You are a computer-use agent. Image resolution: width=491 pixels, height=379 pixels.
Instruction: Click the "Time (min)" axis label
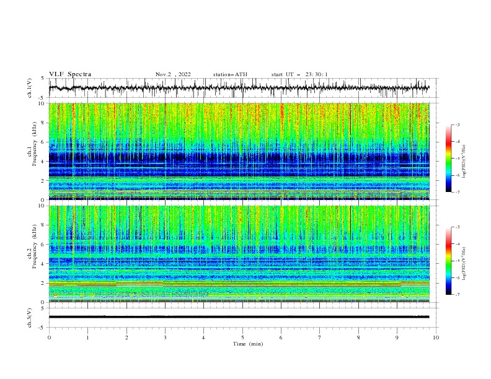click(248, 344)
